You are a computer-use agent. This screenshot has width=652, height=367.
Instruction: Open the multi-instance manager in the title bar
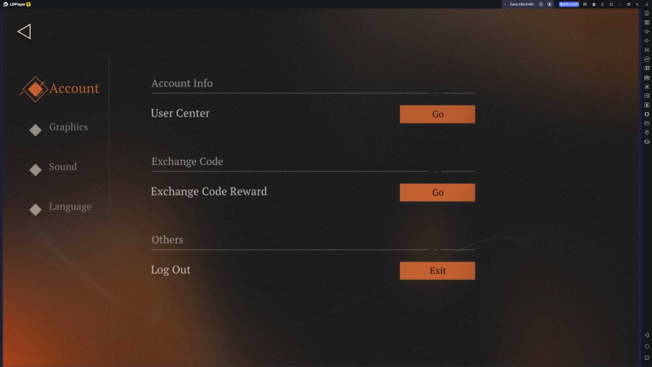tap(586, 4)
